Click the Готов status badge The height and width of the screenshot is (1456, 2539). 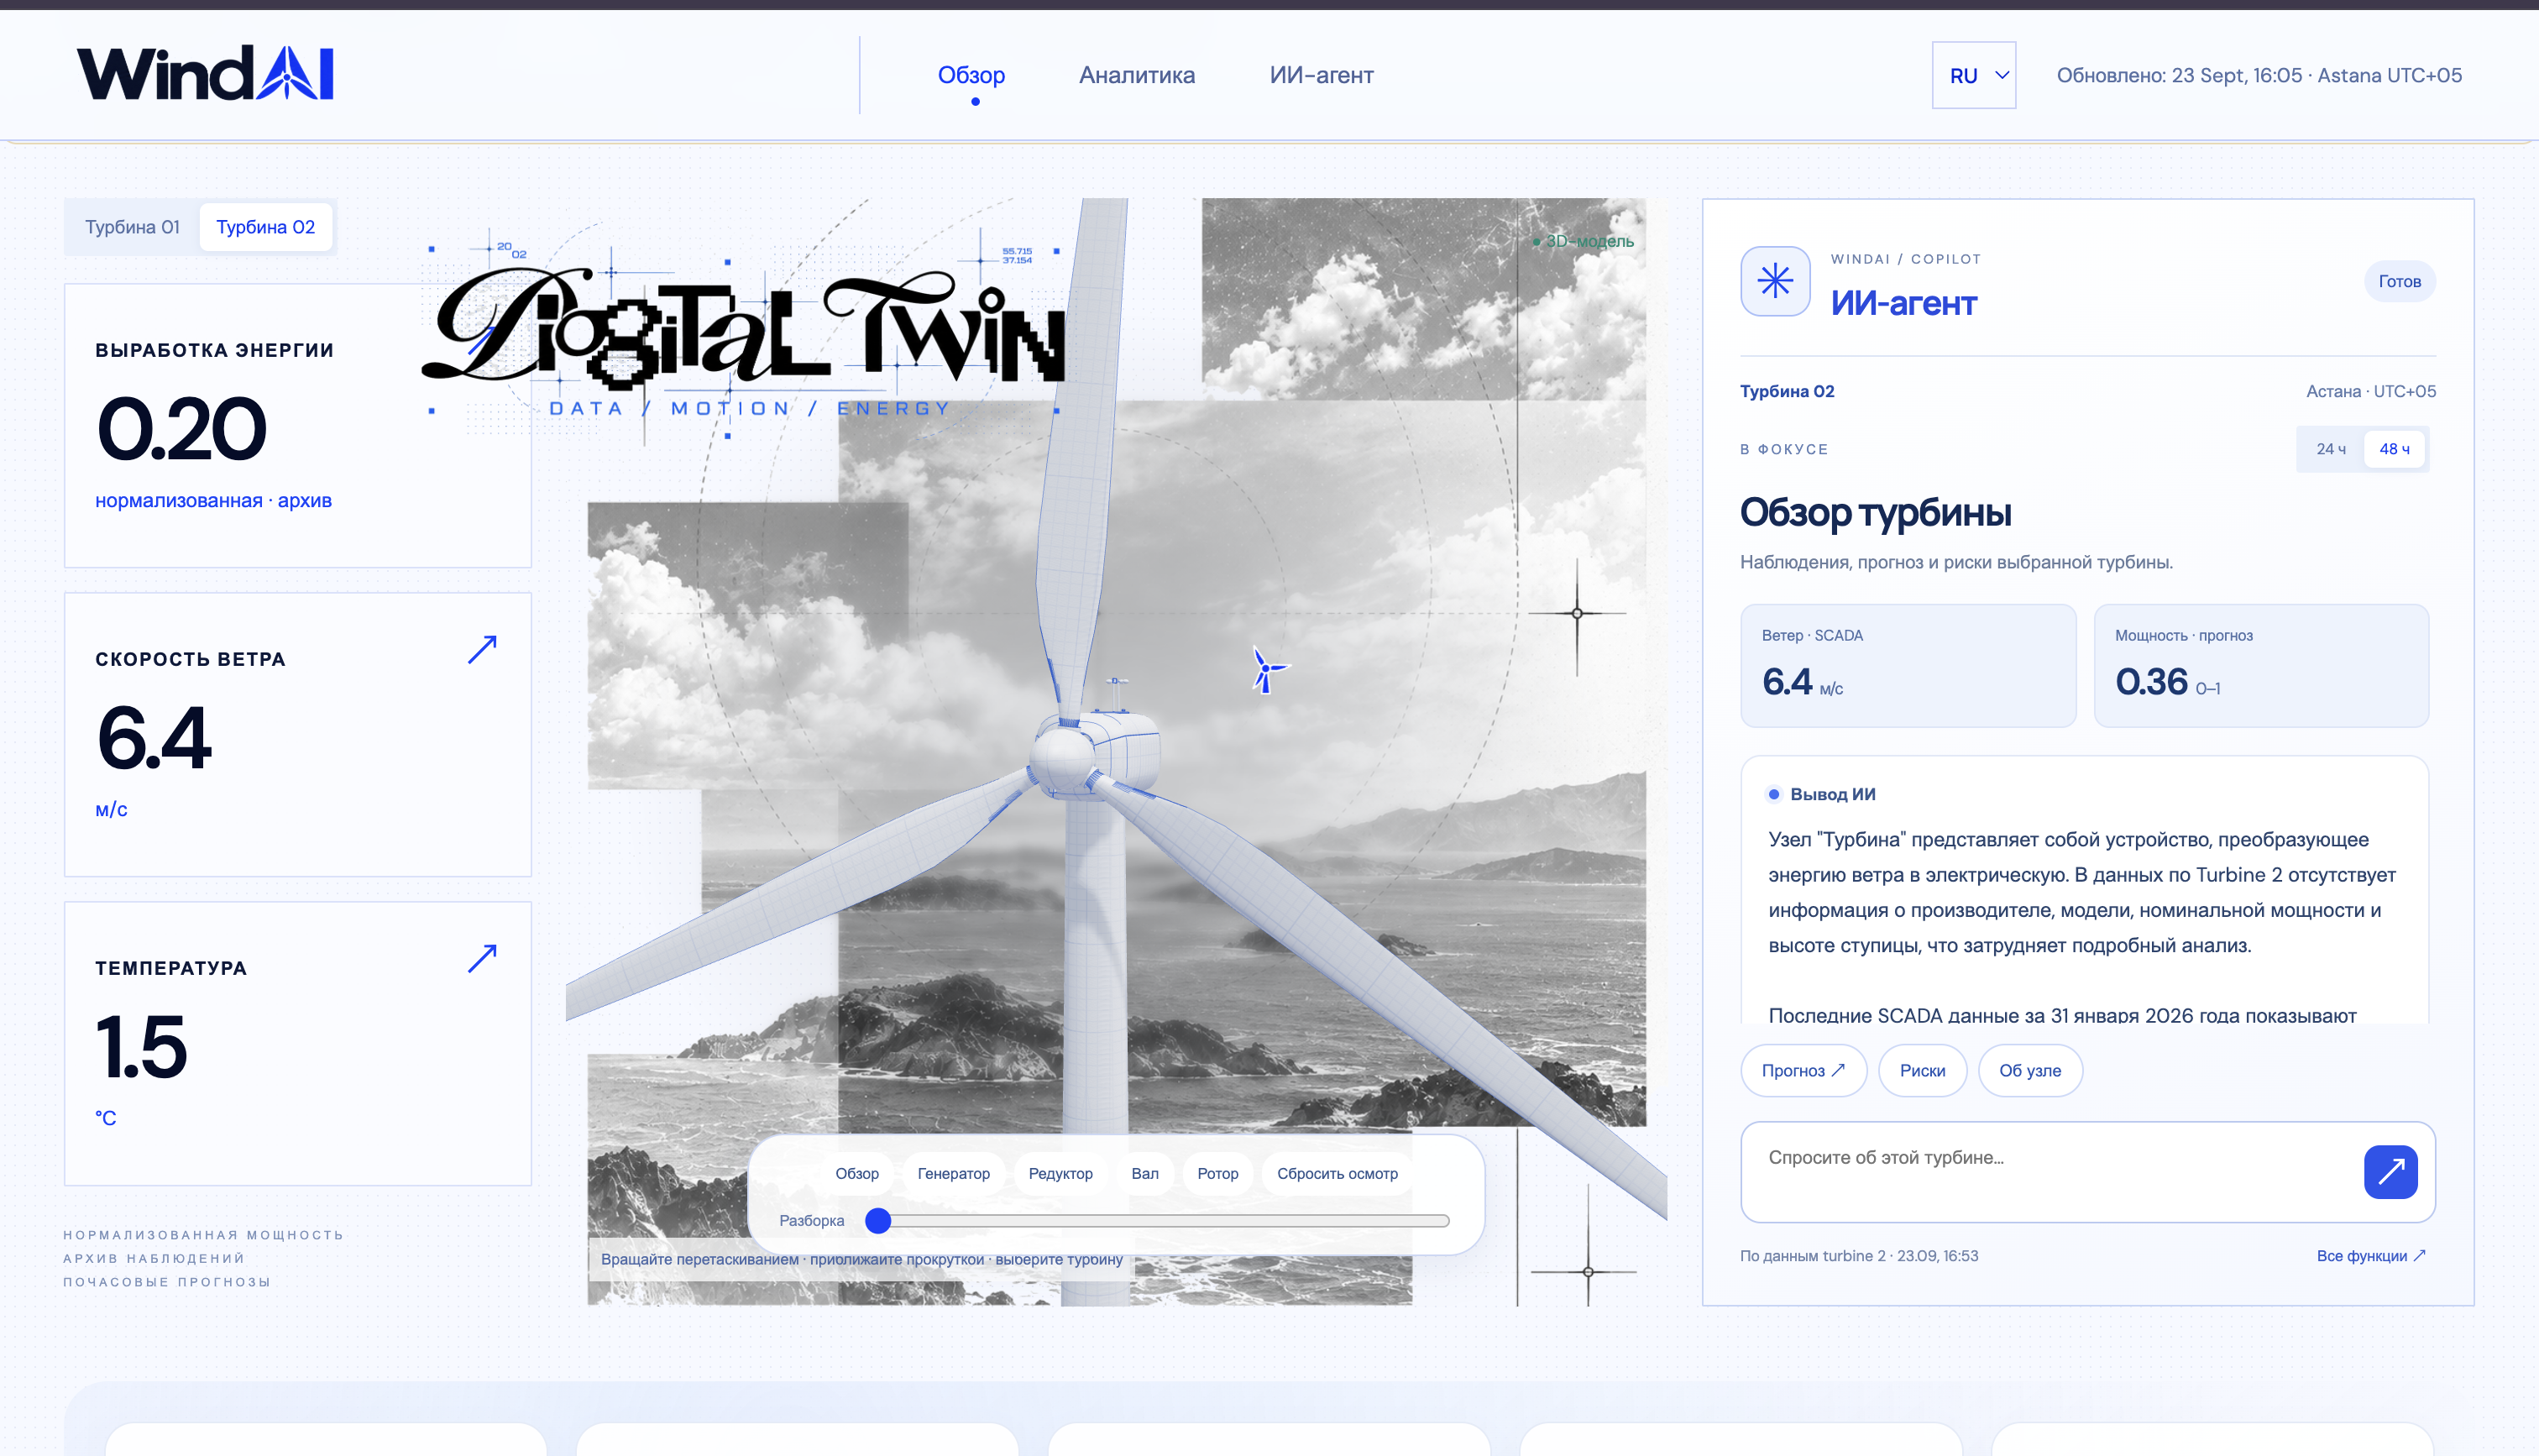pos(2399,281)
